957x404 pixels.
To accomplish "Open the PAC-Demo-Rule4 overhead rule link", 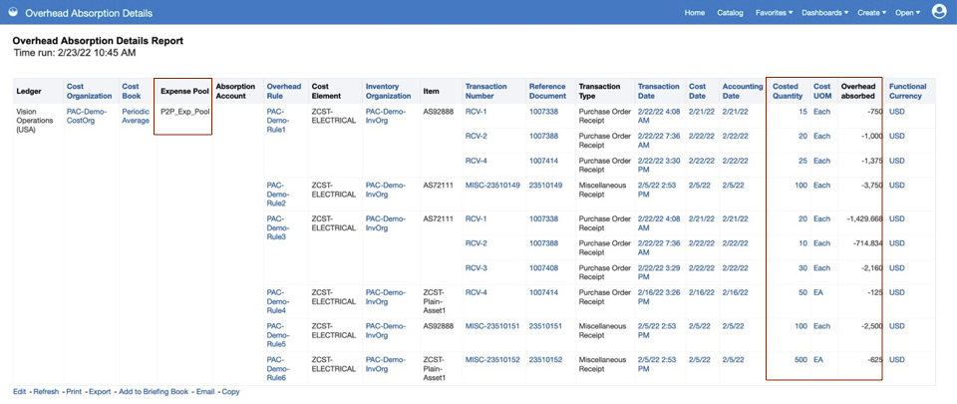I will click(x=279, y=301).
